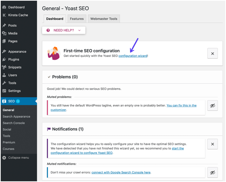Viewport: 226px width, 182px height.
Task: Click the SEO notification count badge
Action: coord(18,101)
